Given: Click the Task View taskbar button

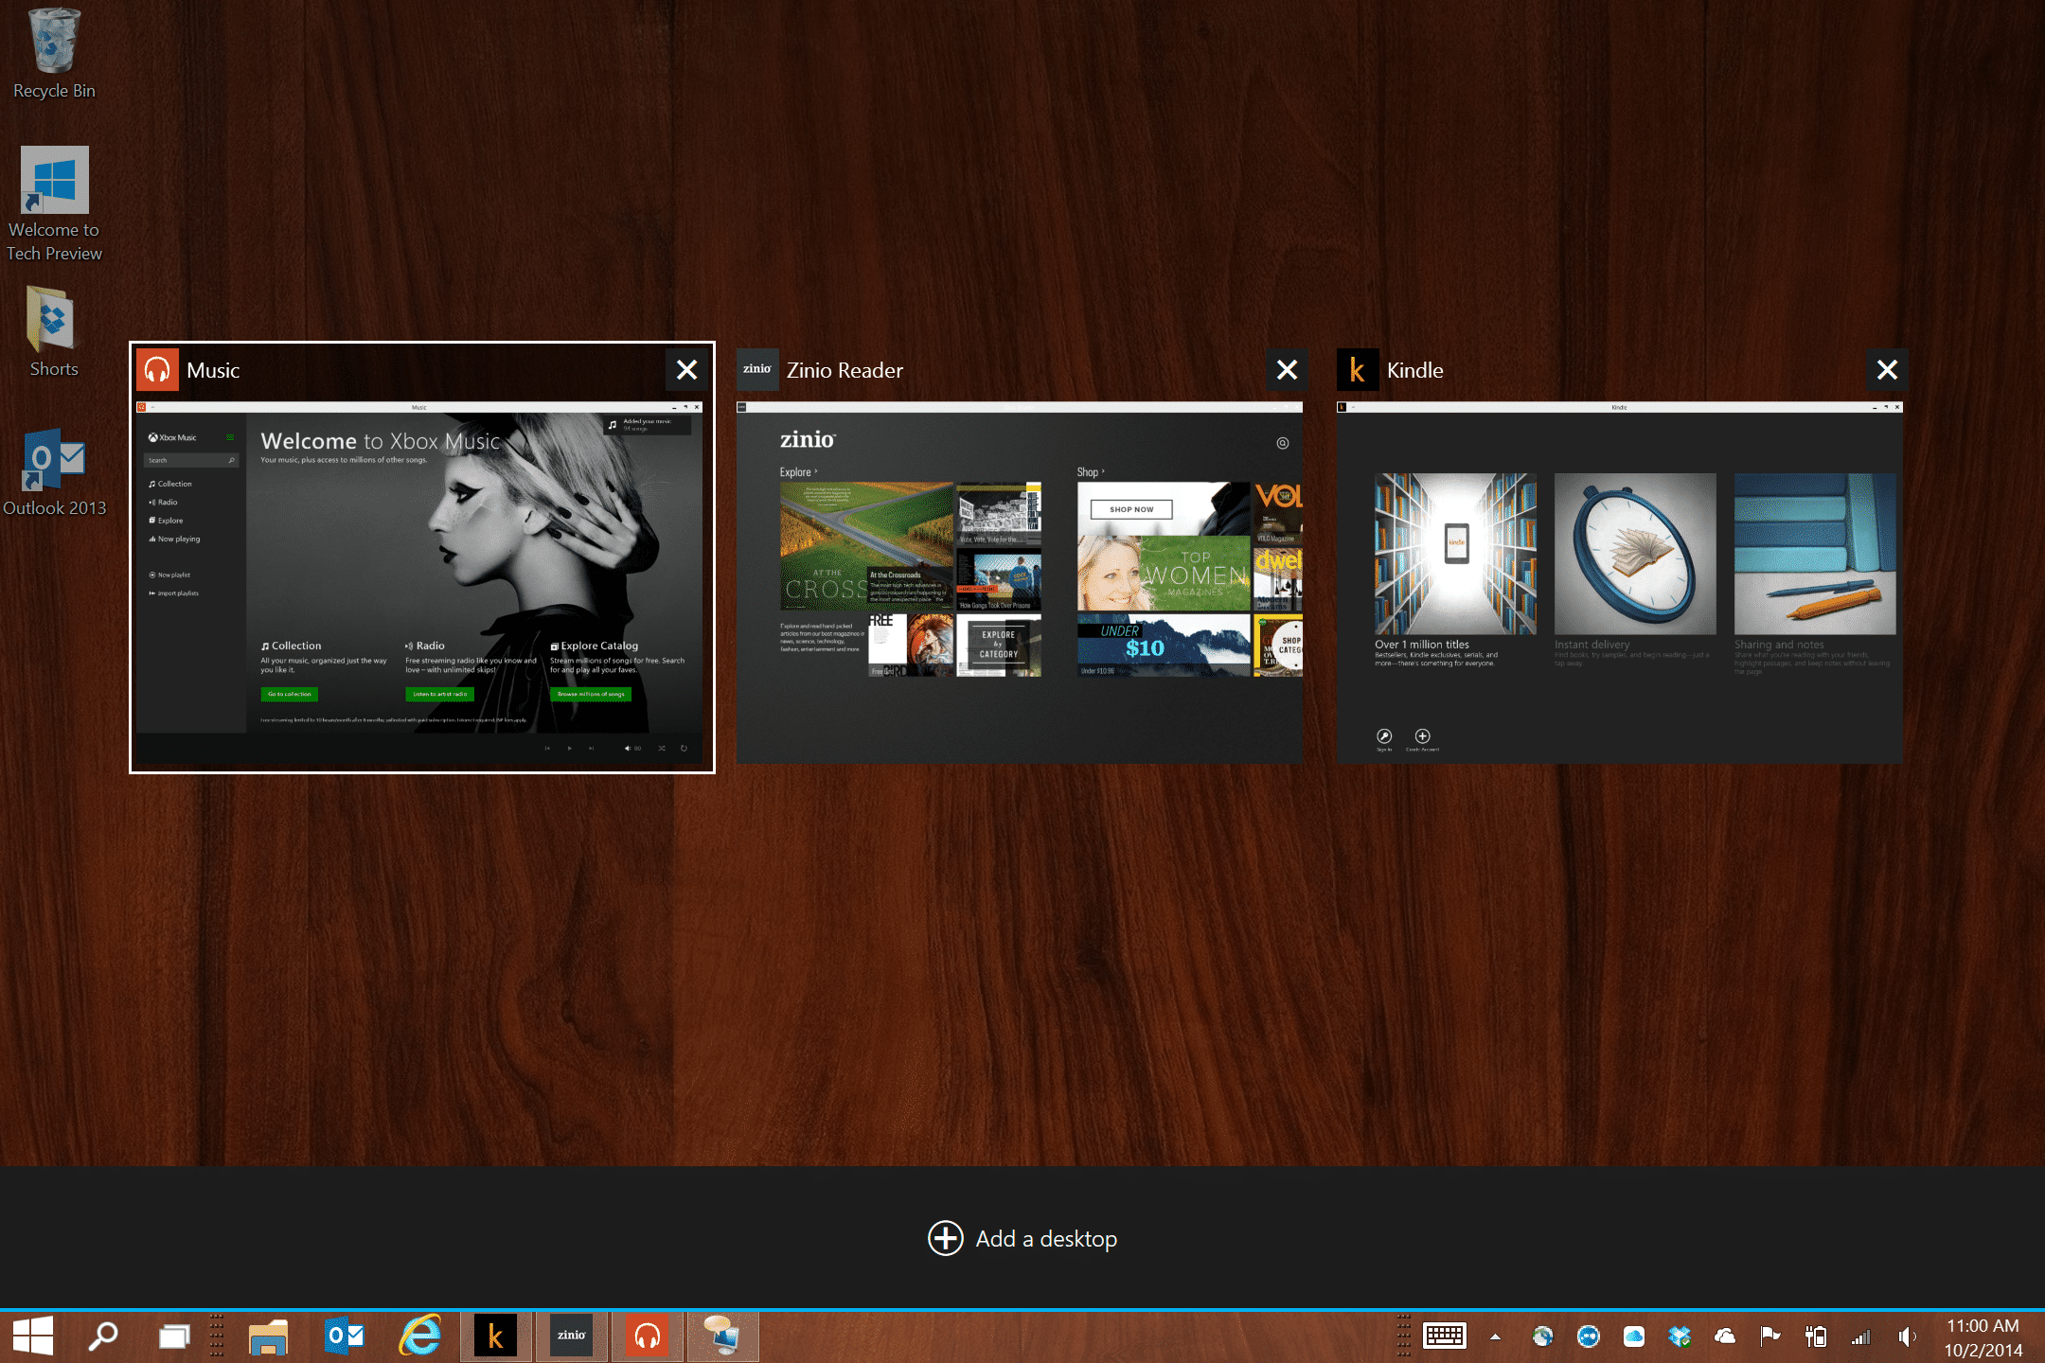Looking at the screenshot, I should tap(174, 1336).
